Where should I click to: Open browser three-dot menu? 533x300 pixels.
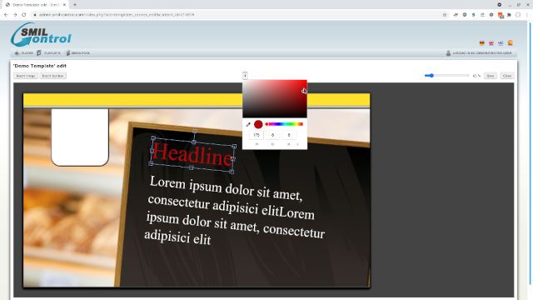click(527, 15)
